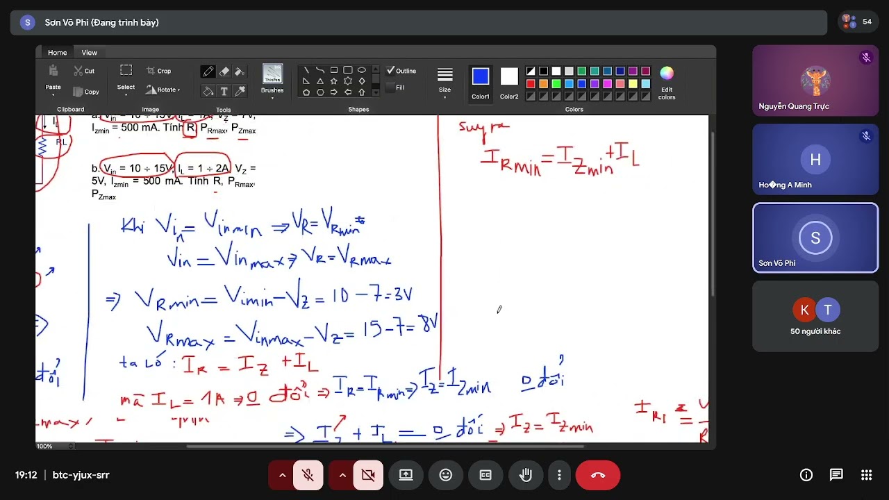Choose the Rounded rectangle shape
The width and height of the screenshot is (889, 500).
[348, 70]
